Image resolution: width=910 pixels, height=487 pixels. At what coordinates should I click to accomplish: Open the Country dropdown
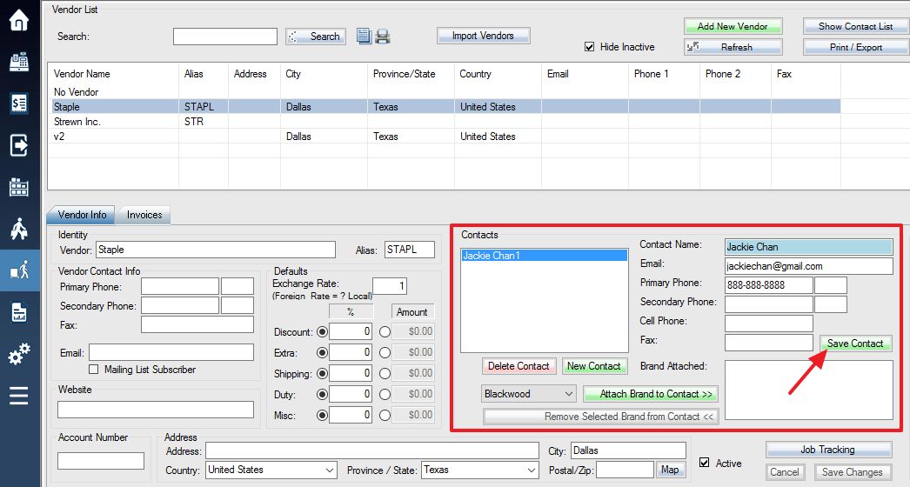[271, 470]
